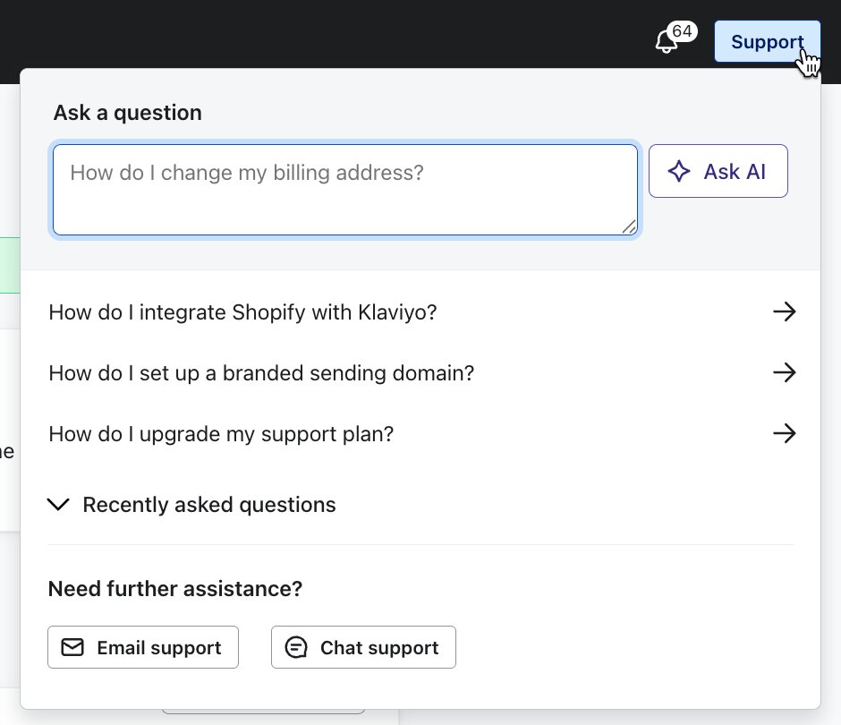841x725 pixels.
Task: Open the branded sending domain help article
Action: tap(261, 372)
